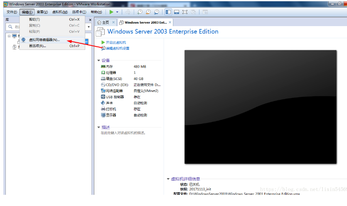Screen dimensions: 347x206
Task: Click the console view toolbar icon
Action: [205, 12]
